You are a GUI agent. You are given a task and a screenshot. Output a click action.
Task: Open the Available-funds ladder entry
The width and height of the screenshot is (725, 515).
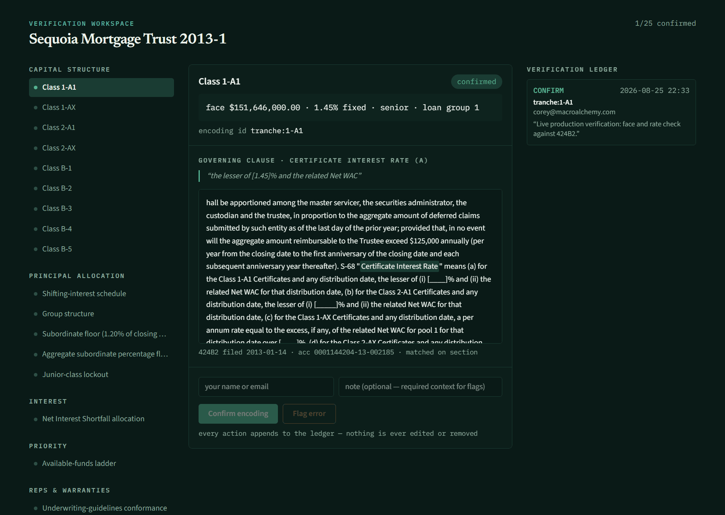click(101, 463)
